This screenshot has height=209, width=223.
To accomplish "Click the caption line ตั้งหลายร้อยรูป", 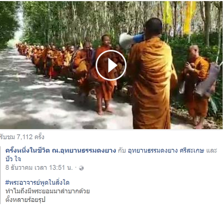I will coord(25,200).
